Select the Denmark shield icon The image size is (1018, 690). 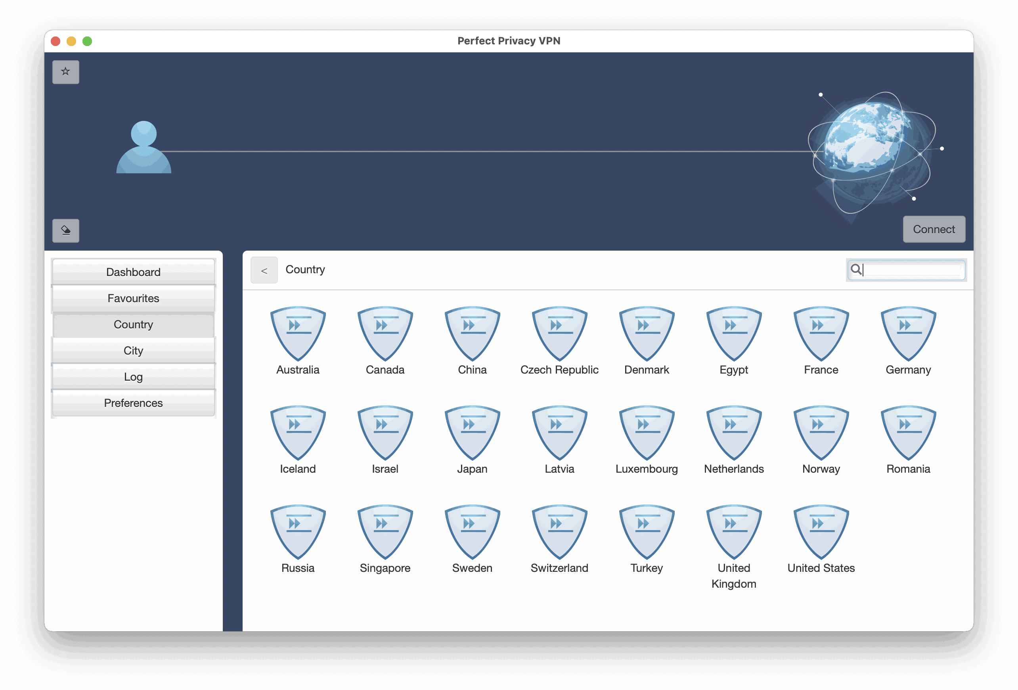tap(647, 333)
